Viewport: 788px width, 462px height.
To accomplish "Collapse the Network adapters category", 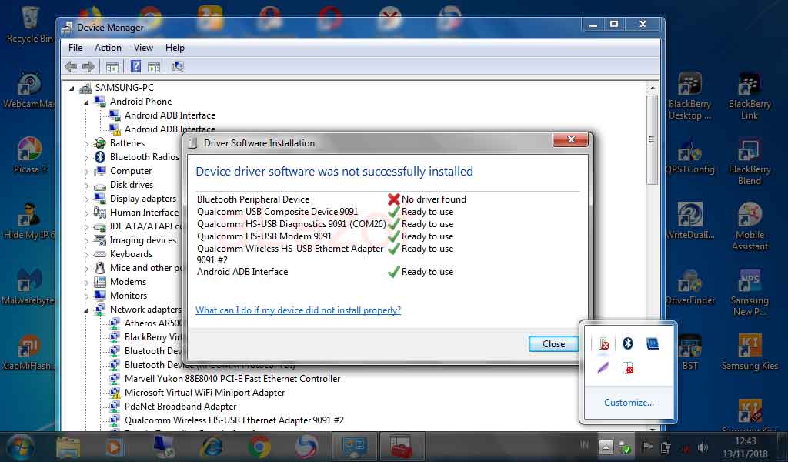I will pos(86,310).
